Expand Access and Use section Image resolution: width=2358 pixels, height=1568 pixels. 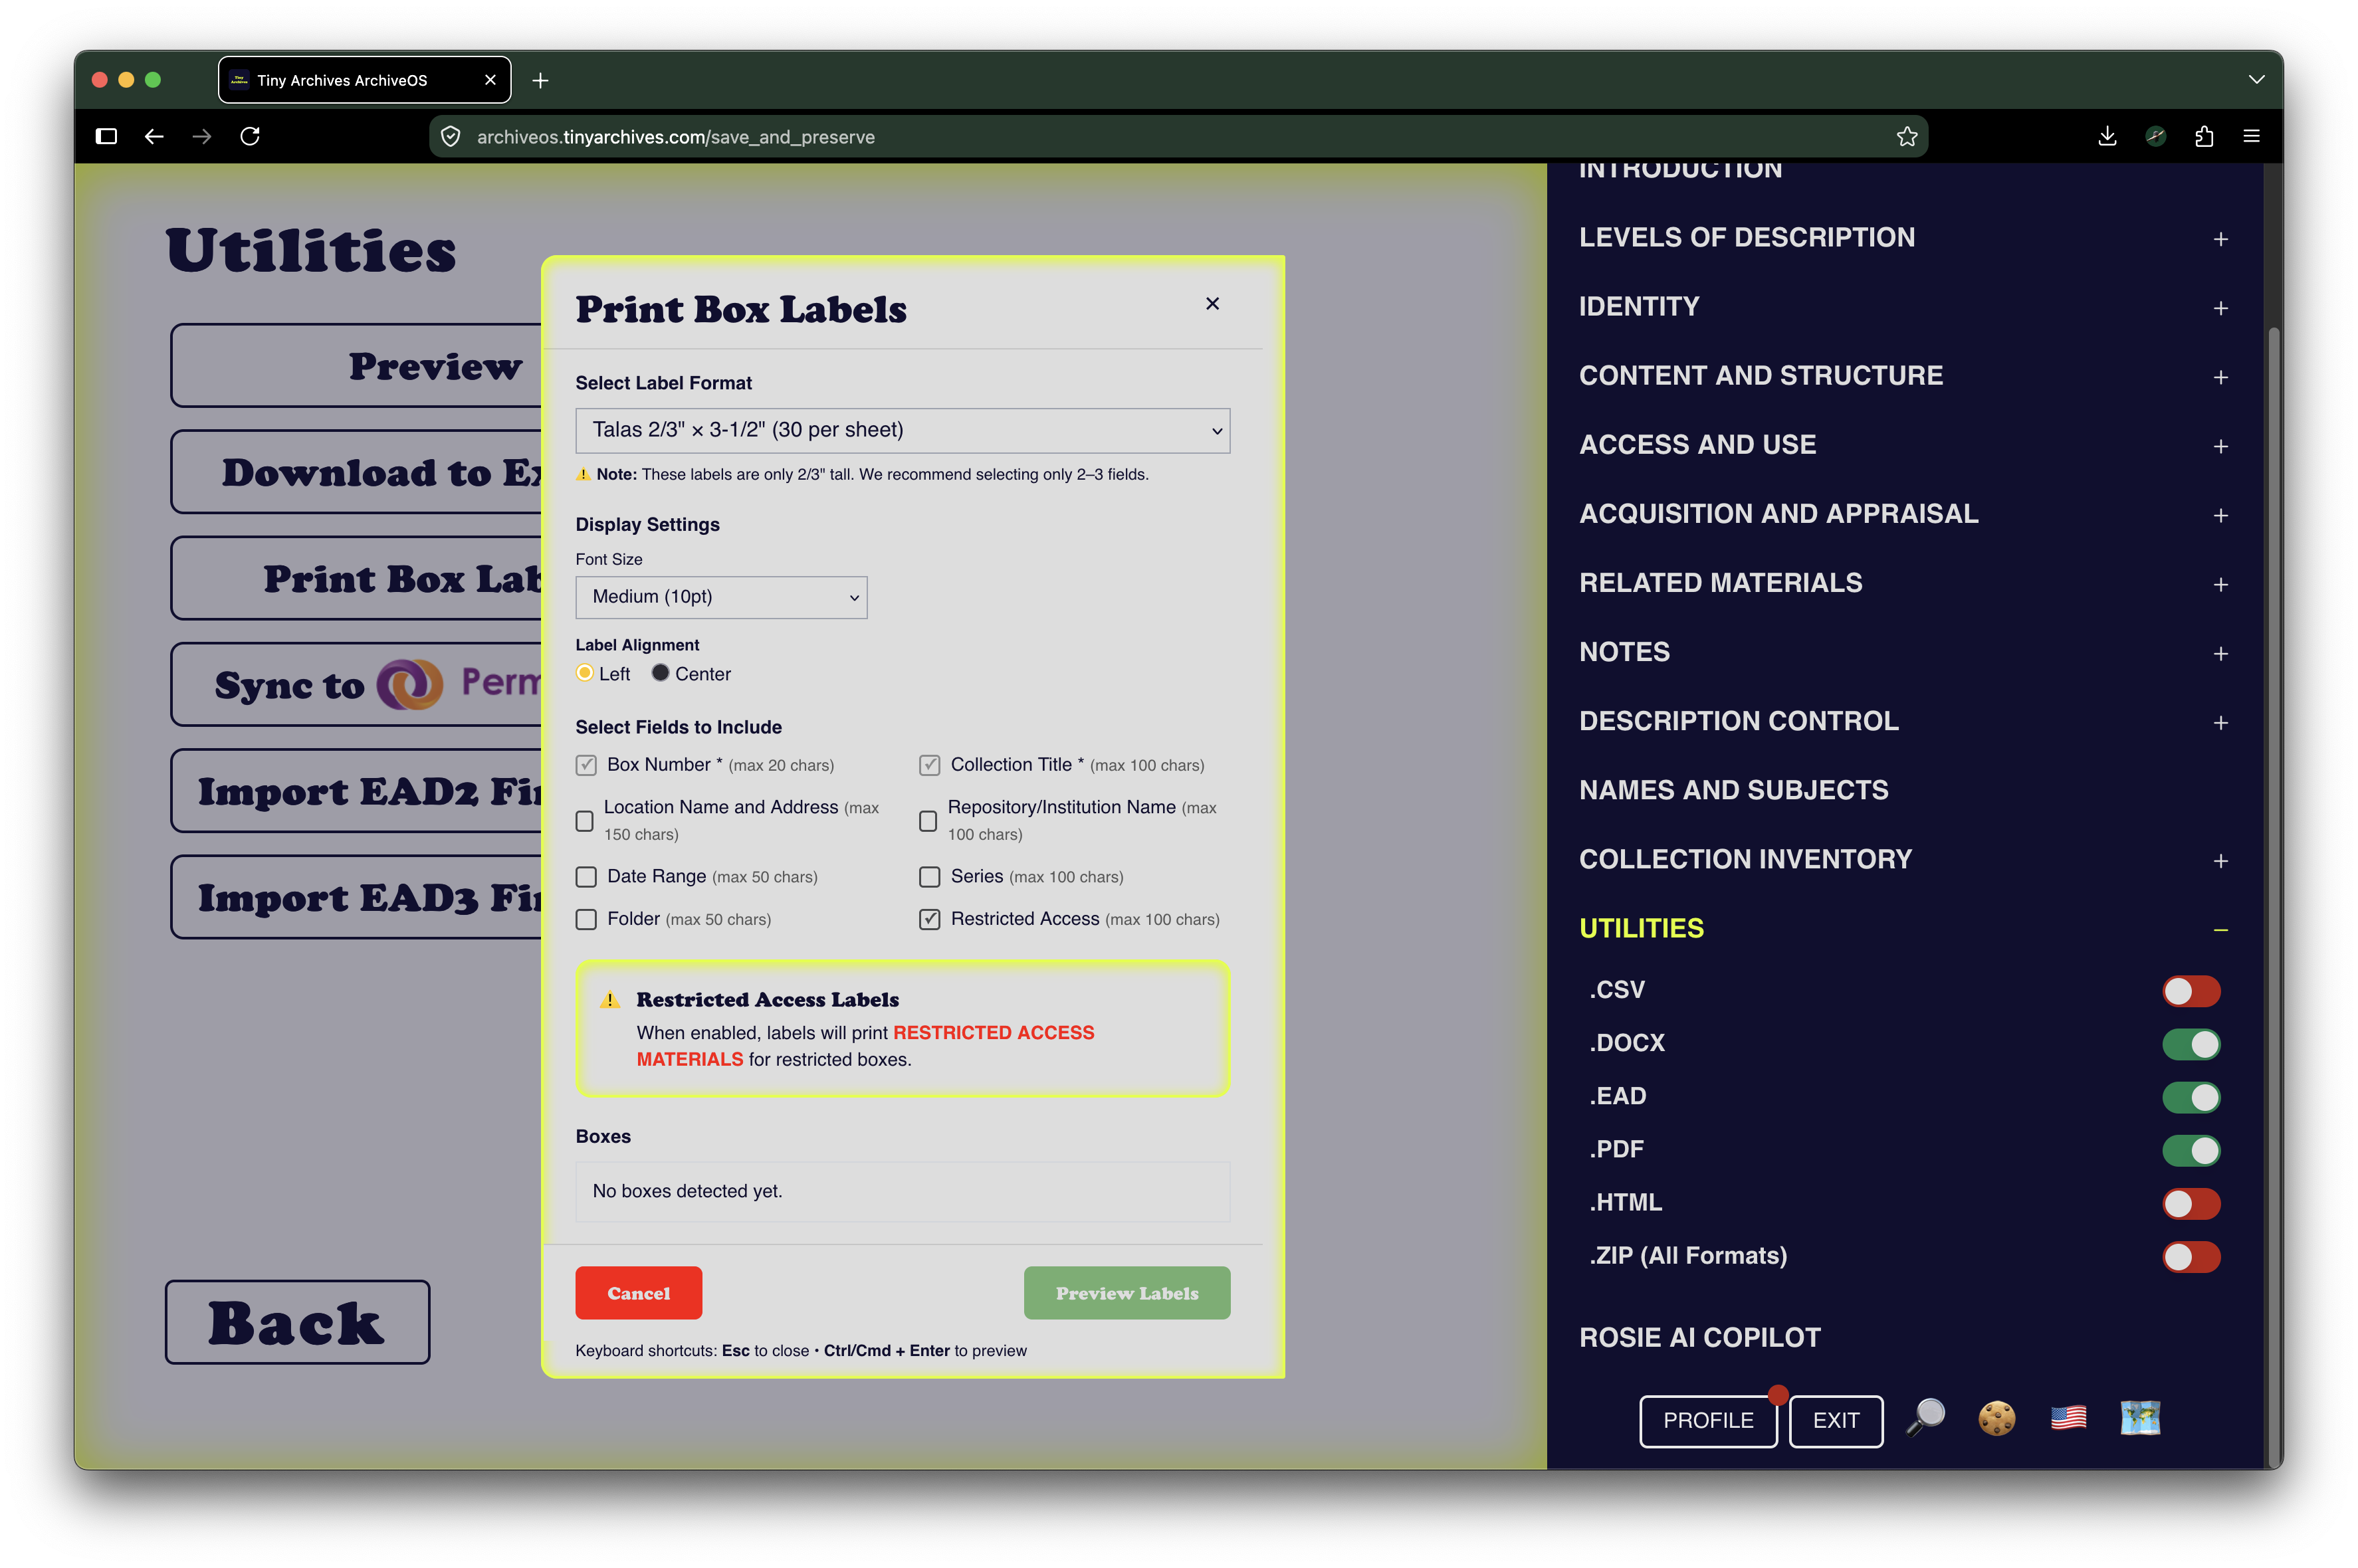[2220, 446]
